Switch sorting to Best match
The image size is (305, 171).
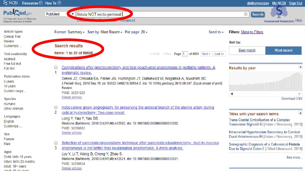point(247,51)
